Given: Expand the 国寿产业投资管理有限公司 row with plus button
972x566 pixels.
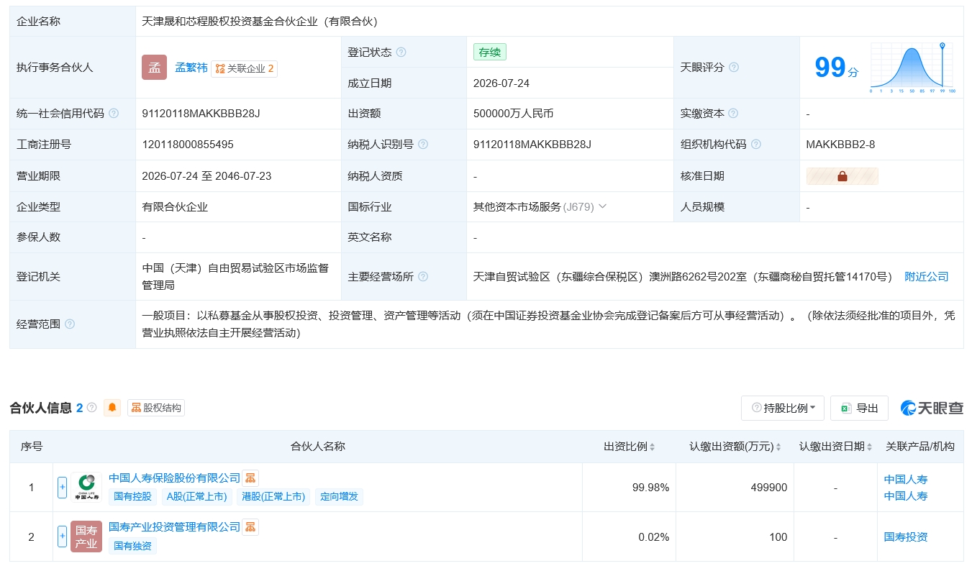Looking at the screenshot, I should [63, 537].
